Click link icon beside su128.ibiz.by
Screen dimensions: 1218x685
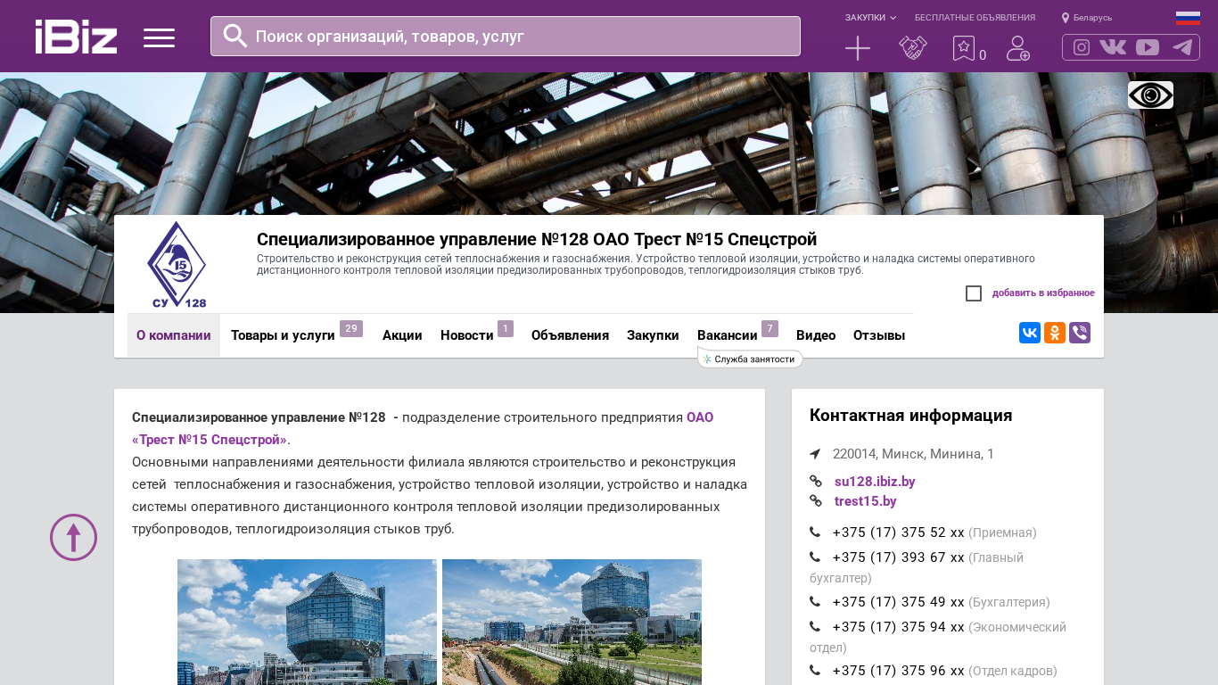click(816, 482)
